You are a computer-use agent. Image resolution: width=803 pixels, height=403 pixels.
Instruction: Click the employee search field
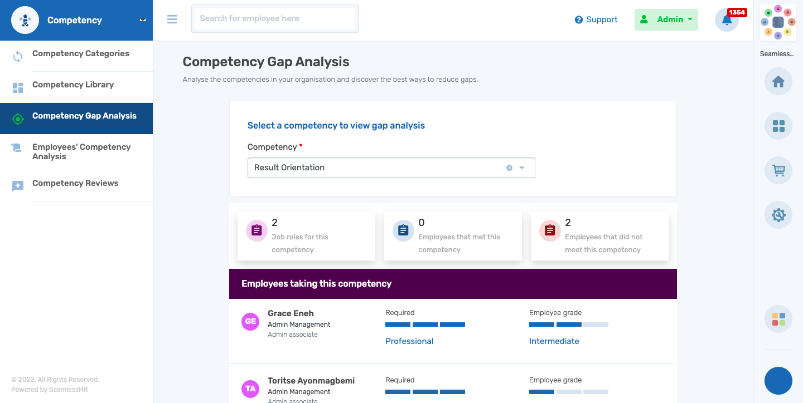(x=275, y=19)
